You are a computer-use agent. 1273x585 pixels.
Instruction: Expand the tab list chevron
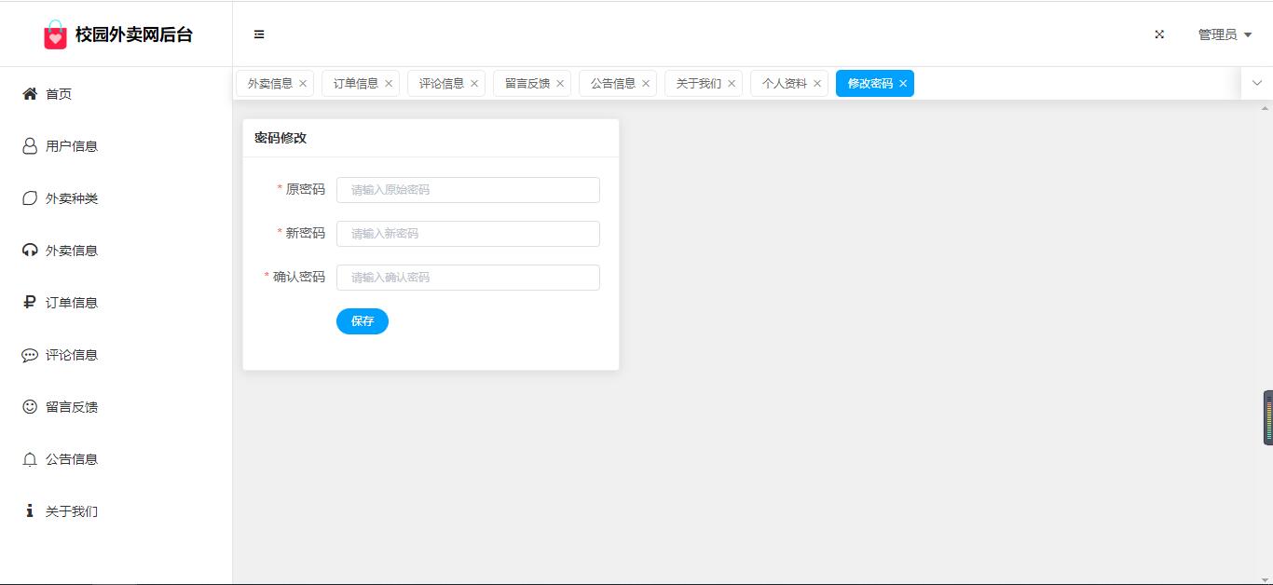(1257, 83)
